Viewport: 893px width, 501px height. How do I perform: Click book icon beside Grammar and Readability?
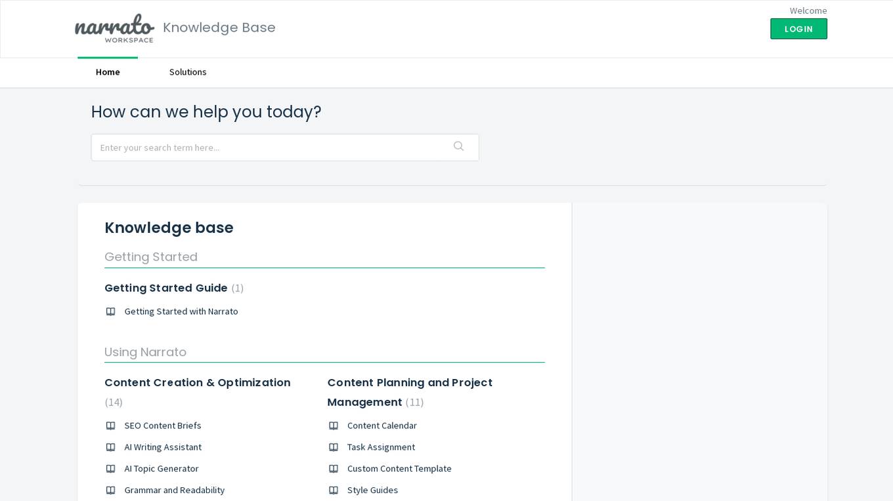tap(110, 491)
